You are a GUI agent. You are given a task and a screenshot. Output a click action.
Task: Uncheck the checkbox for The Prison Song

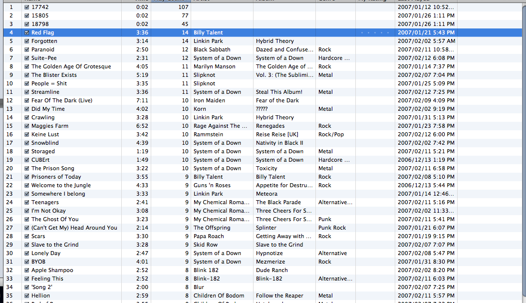click(x=27, y=168)
